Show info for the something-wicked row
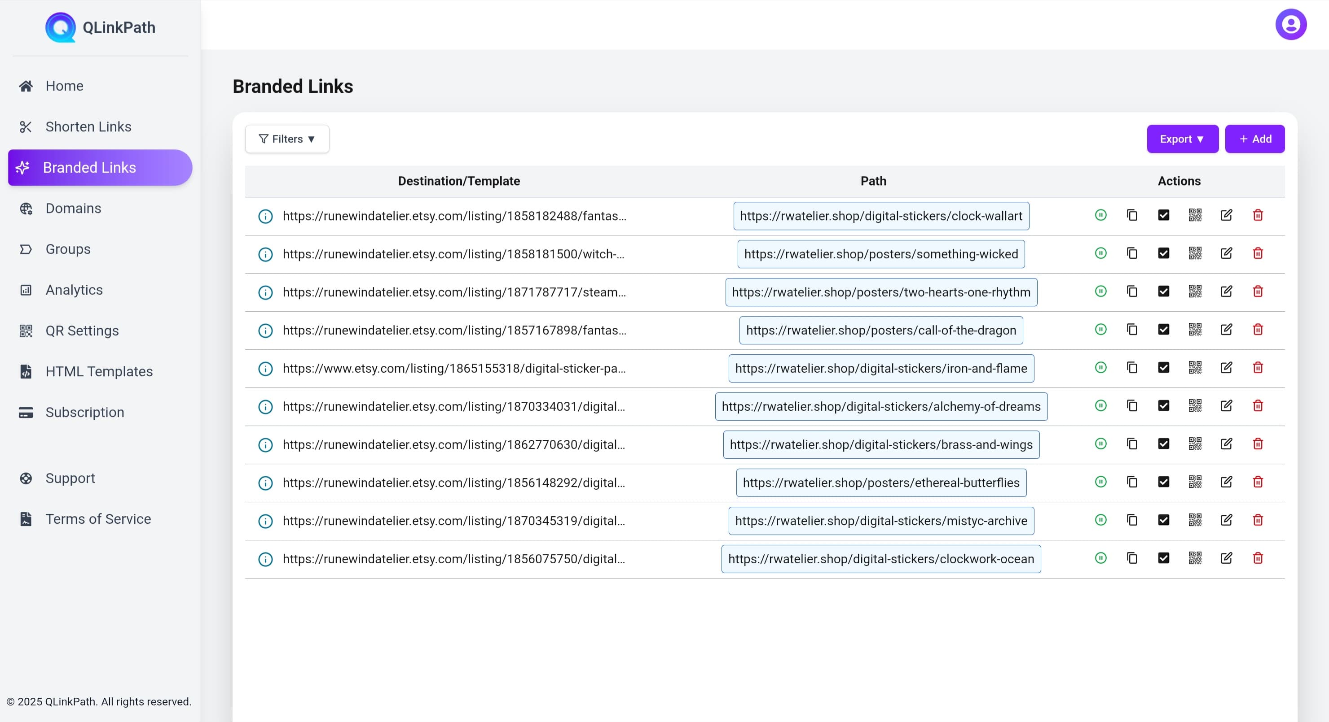Screen dimensions: 1329x722 tap(265, 255)
